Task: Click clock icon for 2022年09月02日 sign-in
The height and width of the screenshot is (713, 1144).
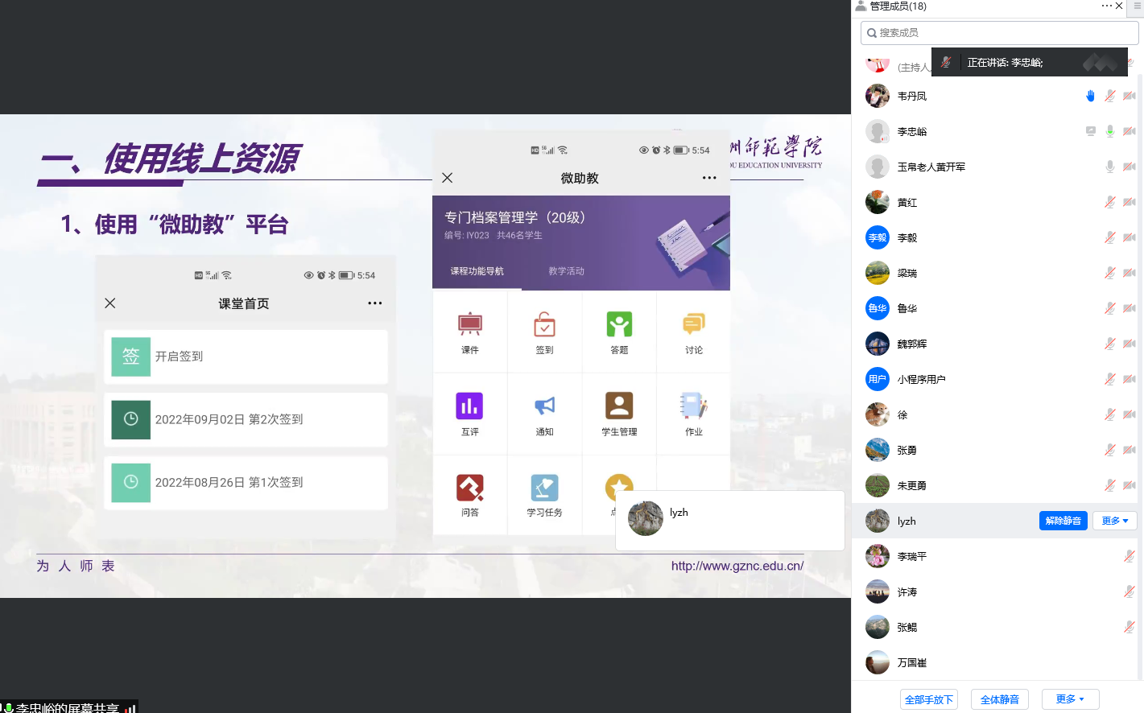Action: click(130, 419)
